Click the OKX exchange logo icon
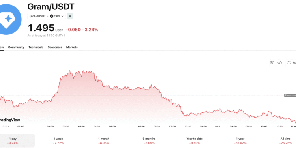Image resolution: width=296 pixels, height=148 pixels. click(x=52, y=16)
